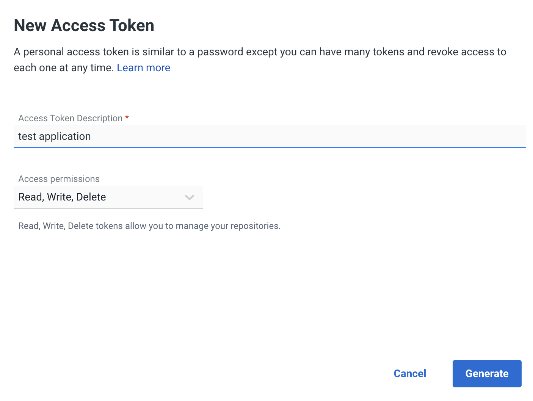Viewport: 533px width, 401px height.
Task: Click the word 'Token' in the heading
Action: pyautogui.click(x=132, y=25)
